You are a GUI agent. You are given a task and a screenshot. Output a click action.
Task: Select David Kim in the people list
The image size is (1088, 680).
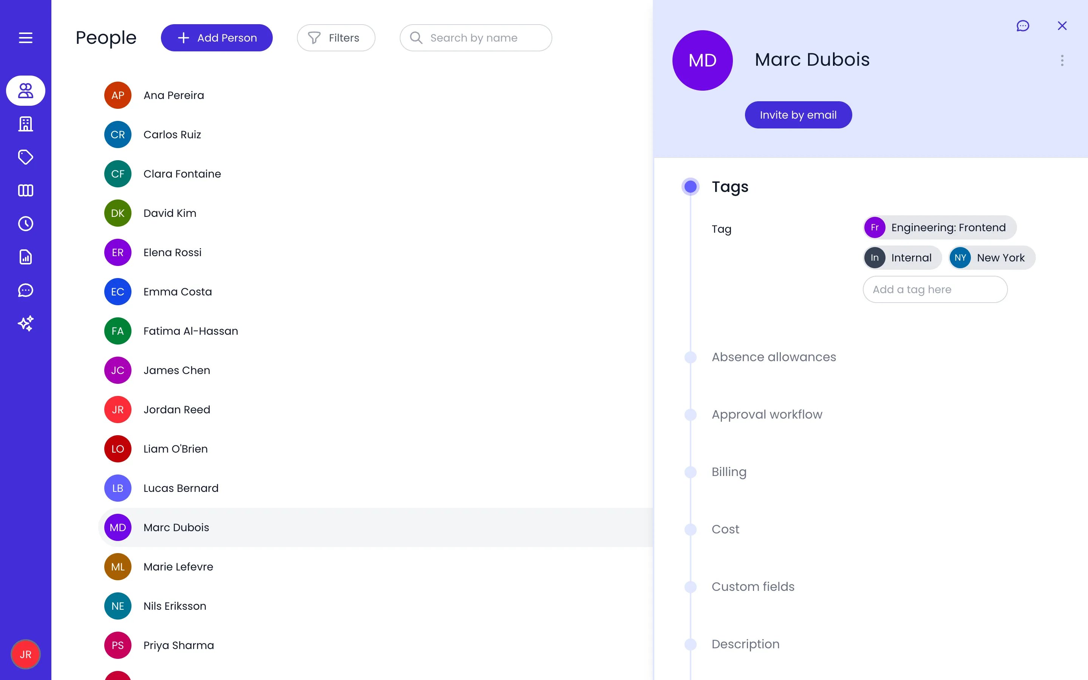pyautogui.click(x=376, y=213)
